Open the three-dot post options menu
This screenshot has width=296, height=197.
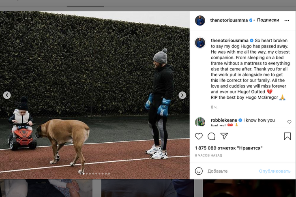287,20
